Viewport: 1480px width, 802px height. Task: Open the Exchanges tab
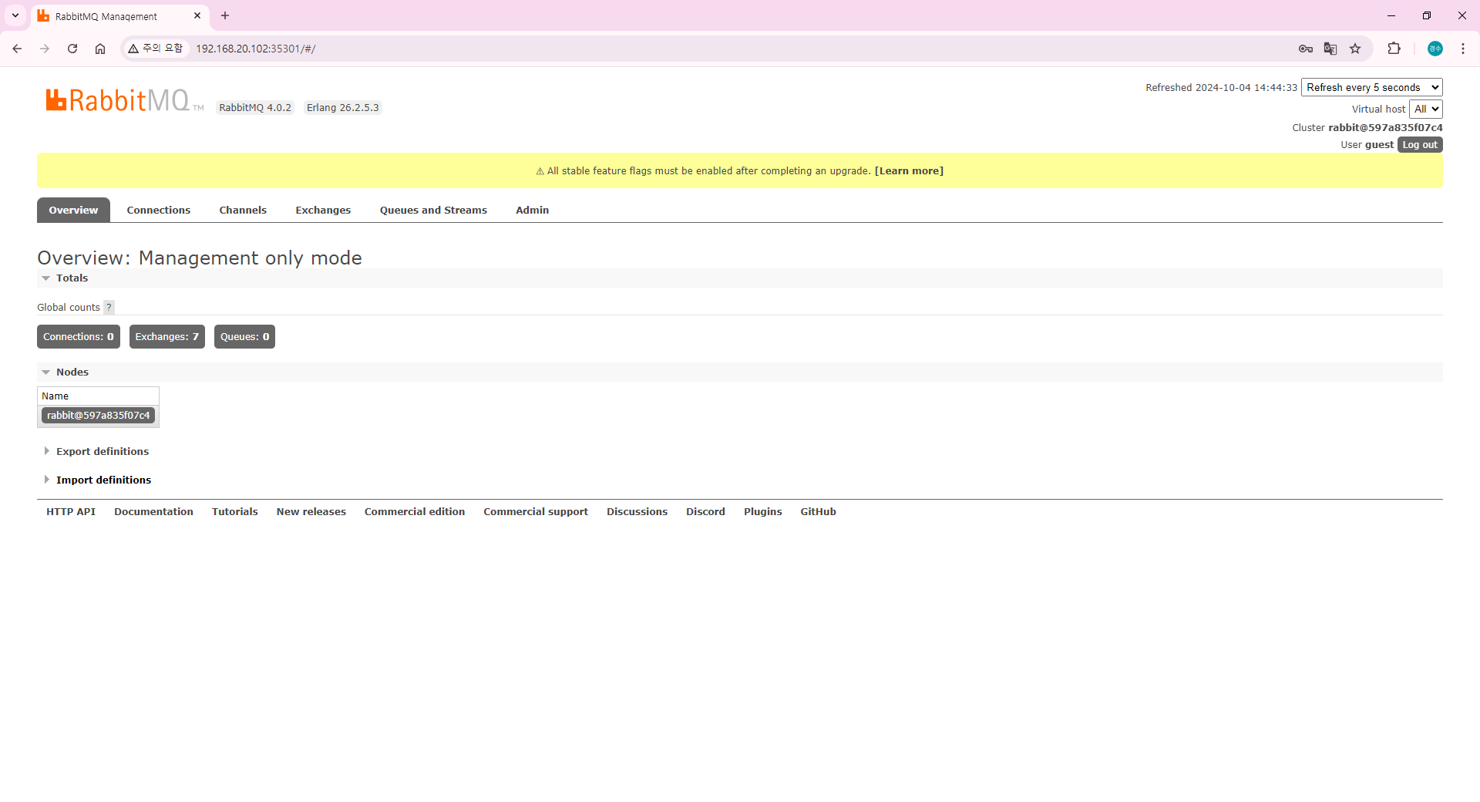point(323,210)
